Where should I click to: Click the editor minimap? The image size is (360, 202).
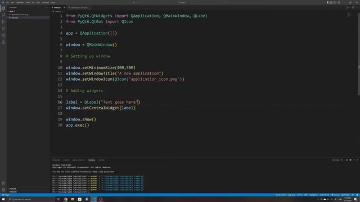pos(349,15)
